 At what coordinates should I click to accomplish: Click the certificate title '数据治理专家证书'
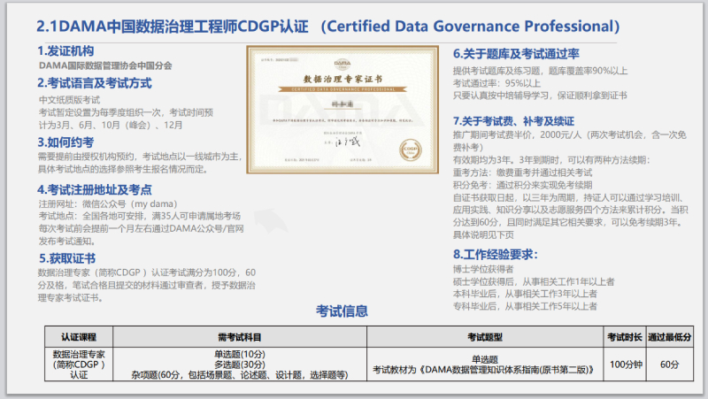click(342, 80)
